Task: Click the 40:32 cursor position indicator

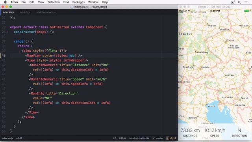Action: point(19,138)
